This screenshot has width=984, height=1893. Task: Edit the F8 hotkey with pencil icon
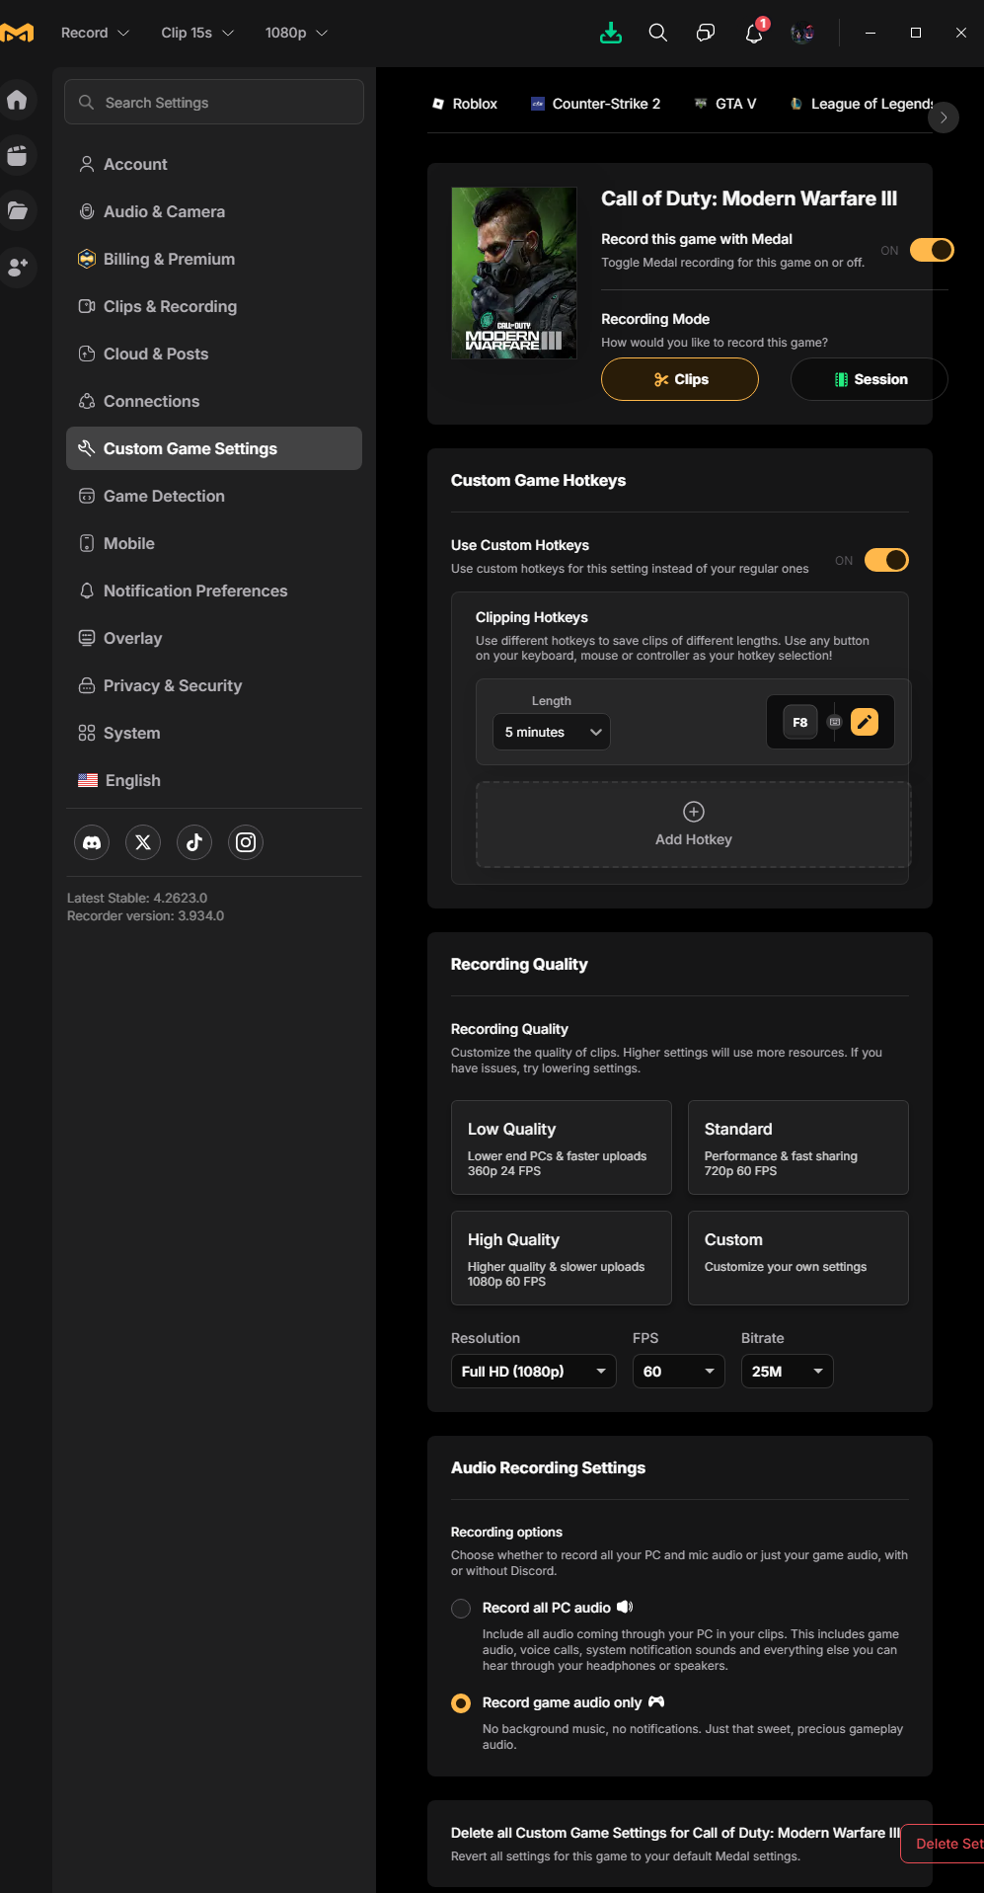tap(865, 722)
